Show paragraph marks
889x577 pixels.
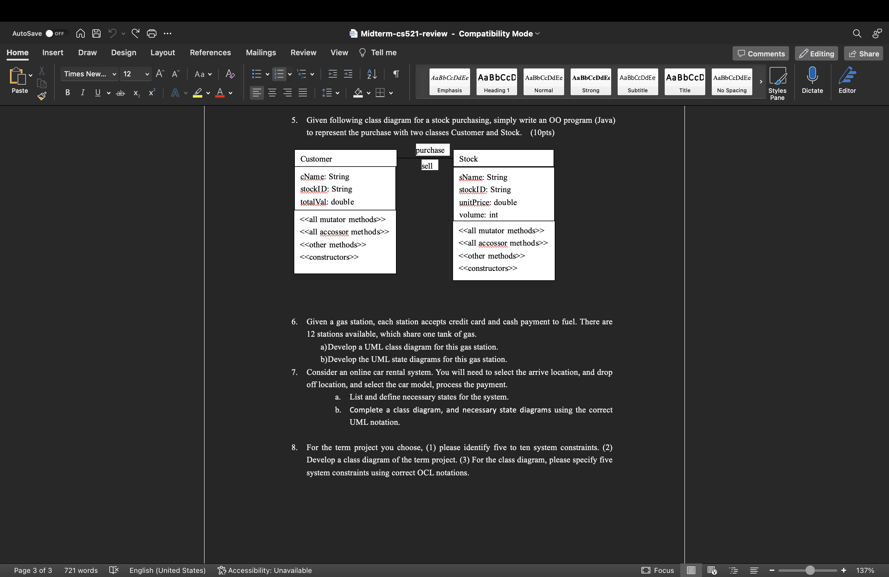(x=396, y=74)
